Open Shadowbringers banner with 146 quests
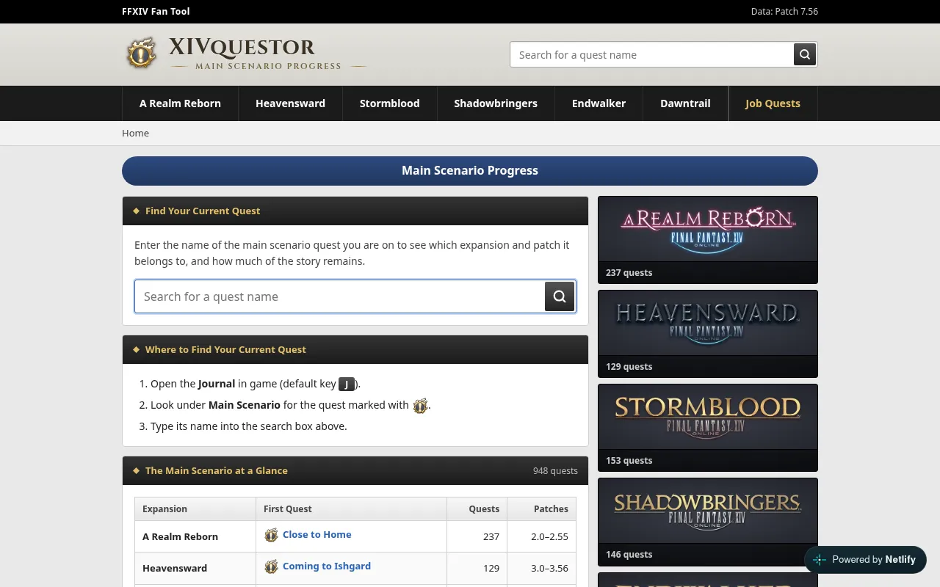940x587 pixels. point(708,522)
